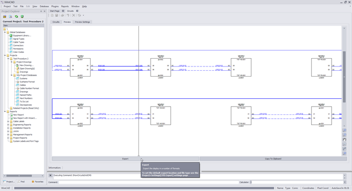Click the zoom in magnifier icon
The height and width of the screenshot is (191, 352).
[x=344, y=130]
